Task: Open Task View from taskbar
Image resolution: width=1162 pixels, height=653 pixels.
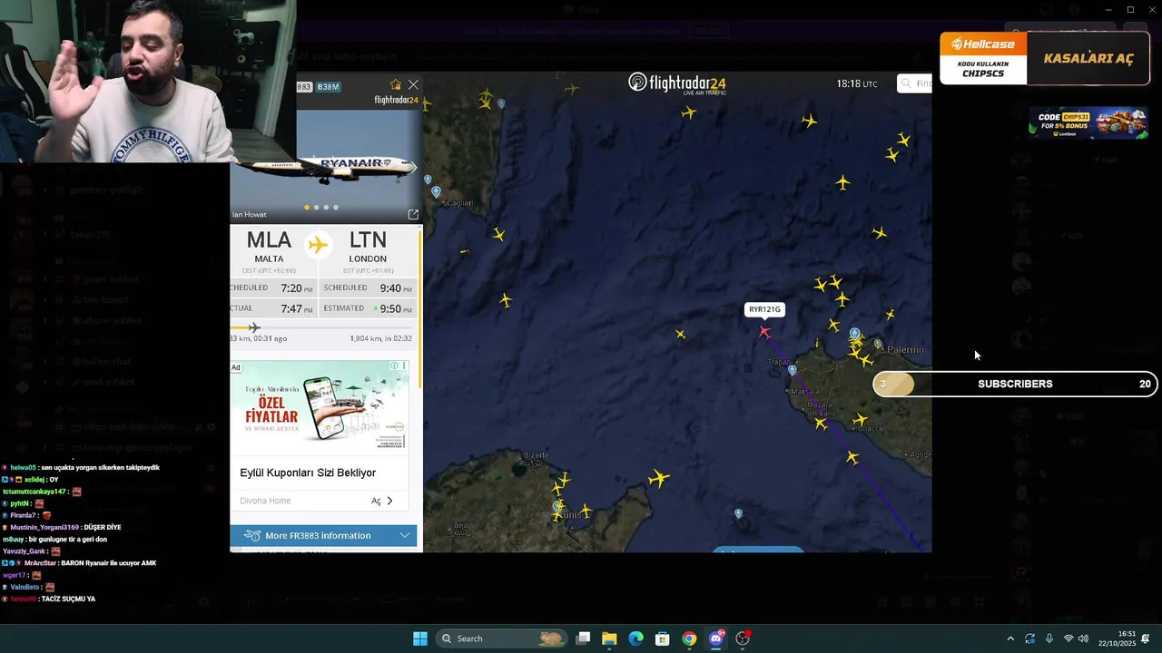Action: coord(583,638)
